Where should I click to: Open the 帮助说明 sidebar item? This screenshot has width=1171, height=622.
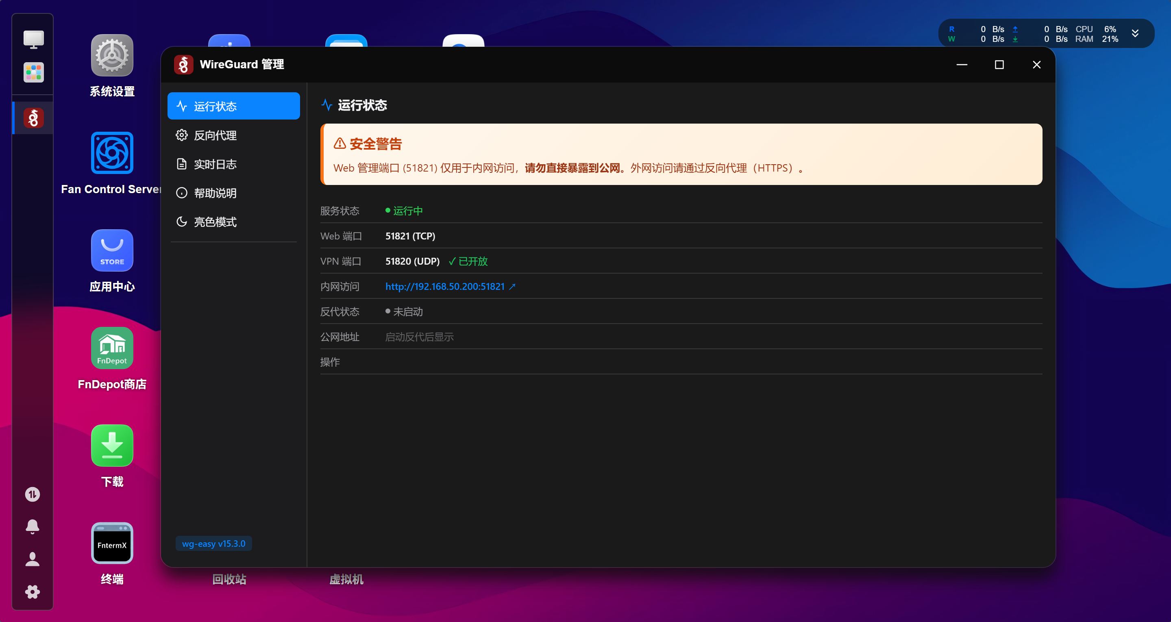[x=233, y=193]
